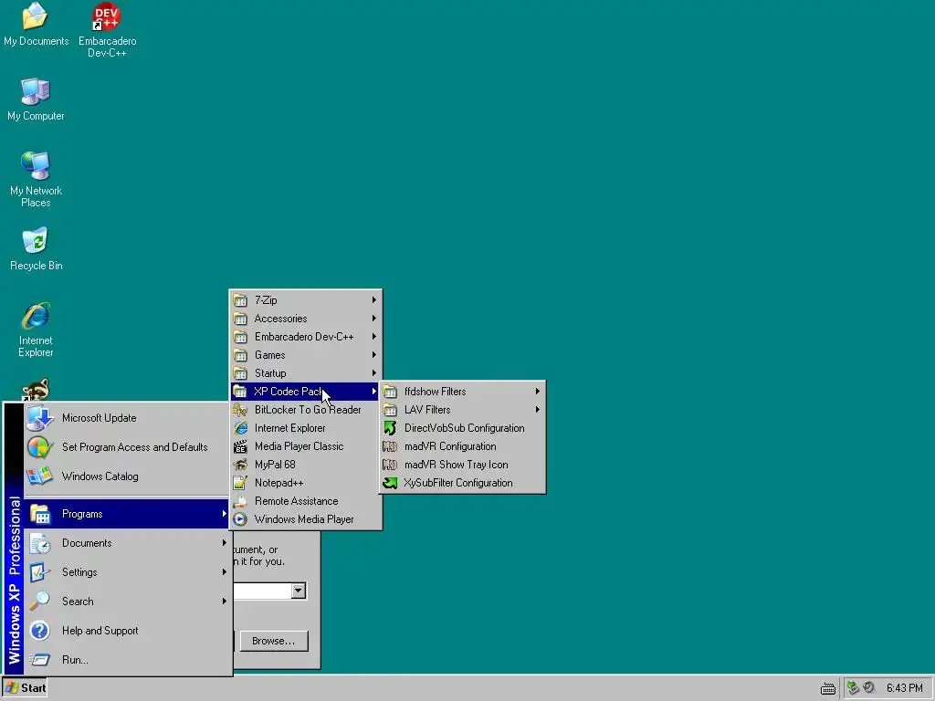Click the Microsoft Update icon in the Start menu
This screenshot has height=701, width=935.
(39, 418)
